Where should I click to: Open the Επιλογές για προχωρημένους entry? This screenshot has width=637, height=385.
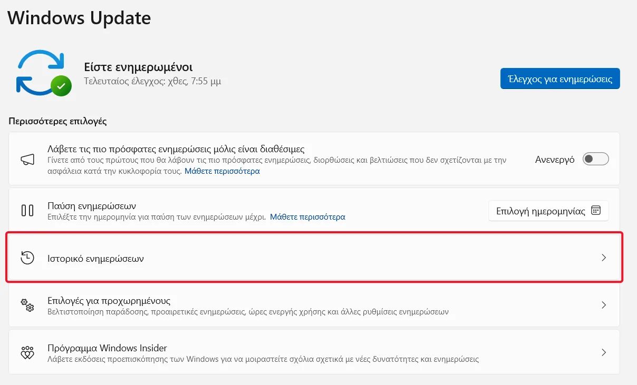click(314, 305)
